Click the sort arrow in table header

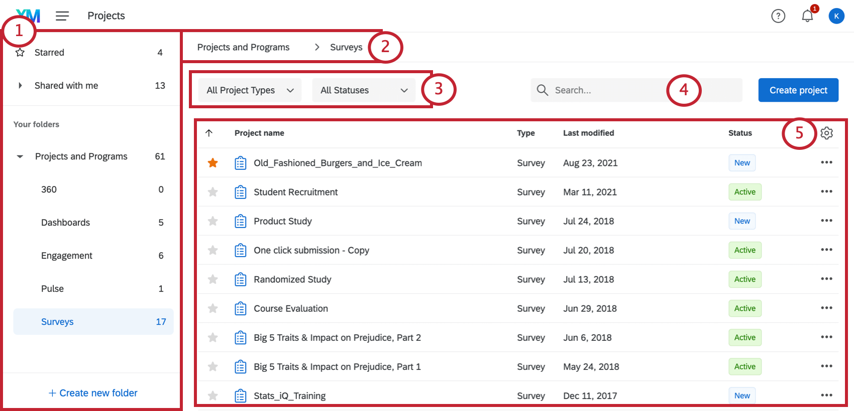209,133
